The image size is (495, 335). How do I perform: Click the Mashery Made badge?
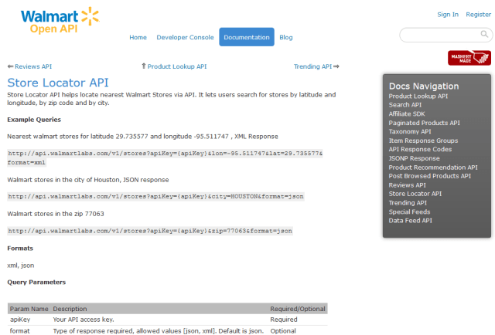(x=469, y=58)
